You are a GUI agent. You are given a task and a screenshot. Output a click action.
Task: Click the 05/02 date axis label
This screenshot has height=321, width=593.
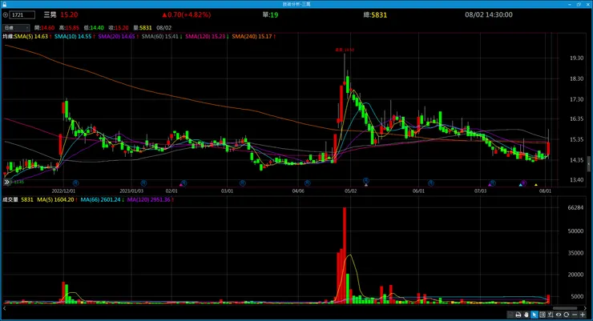tap(350, 191)
